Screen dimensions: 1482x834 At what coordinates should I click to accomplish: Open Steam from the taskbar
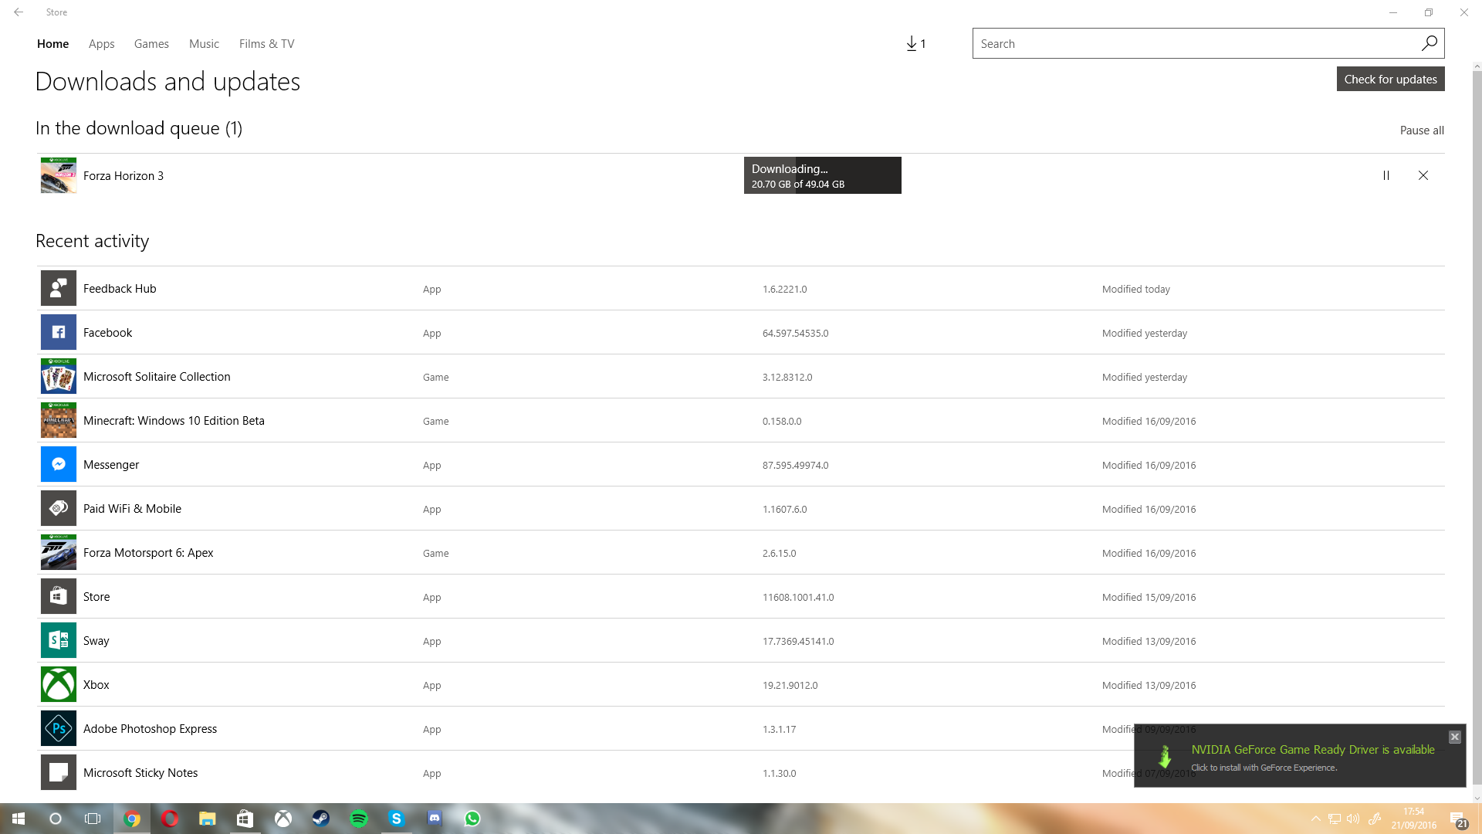320,819
